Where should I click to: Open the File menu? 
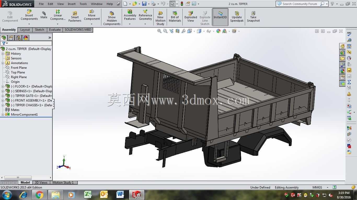[x=41, y=4]
